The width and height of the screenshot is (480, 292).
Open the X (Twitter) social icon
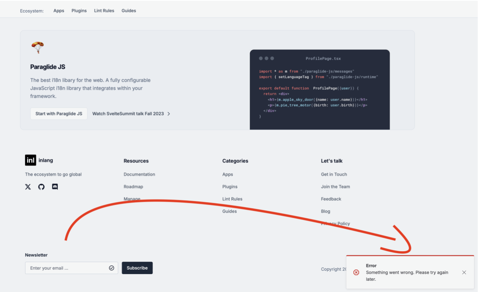click(x=28, y=187)
